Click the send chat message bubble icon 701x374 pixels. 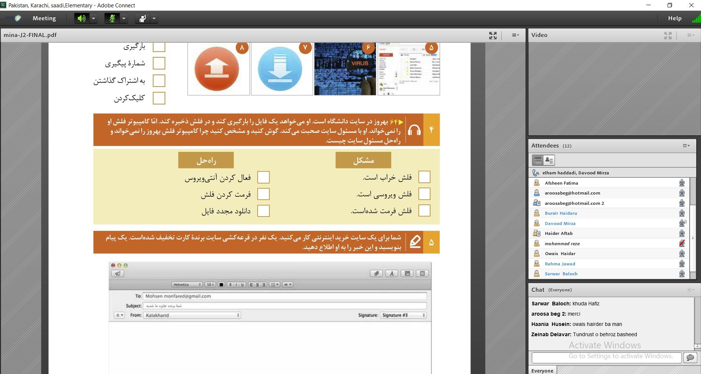690,357
